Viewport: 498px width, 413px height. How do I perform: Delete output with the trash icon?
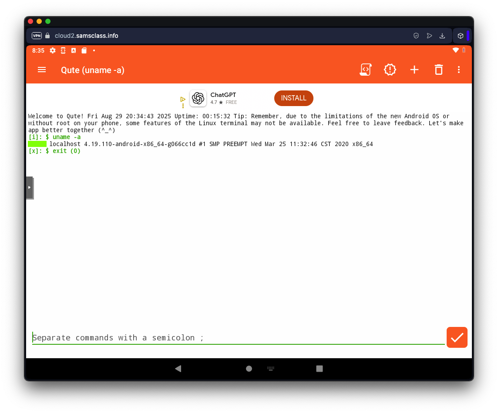coord(439,70)
